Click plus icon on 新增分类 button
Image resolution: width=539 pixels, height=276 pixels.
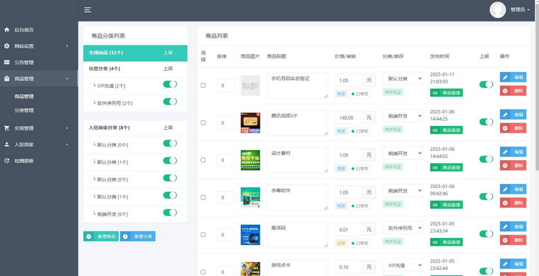[x=125, y=236]
